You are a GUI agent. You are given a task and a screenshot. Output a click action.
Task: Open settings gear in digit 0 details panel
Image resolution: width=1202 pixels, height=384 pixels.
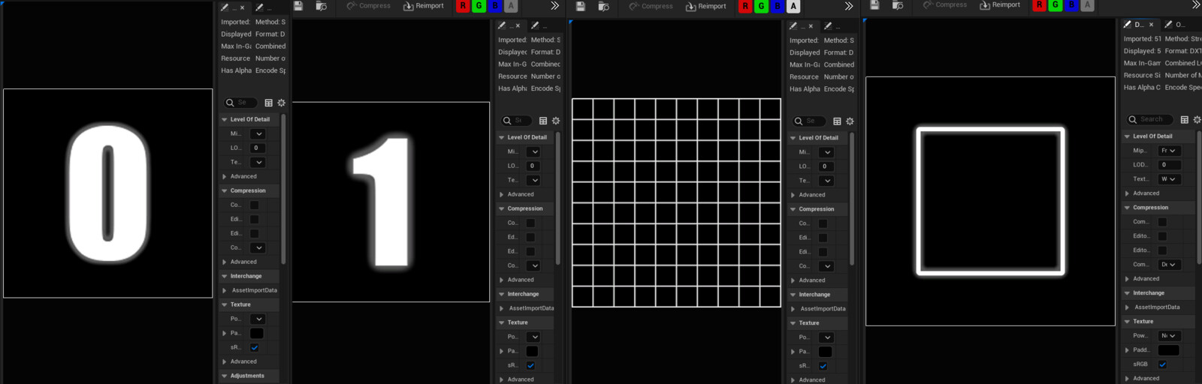[x=282, y=103]
